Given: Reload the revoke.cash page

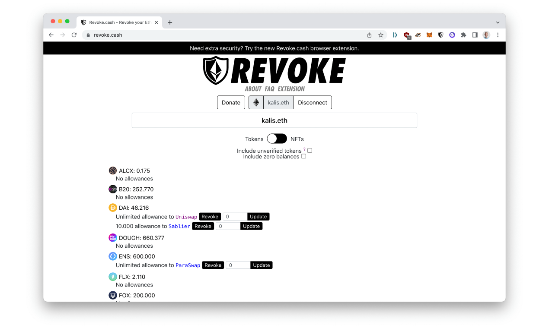Looking at the screenshot, I should [x=74, y=35].
